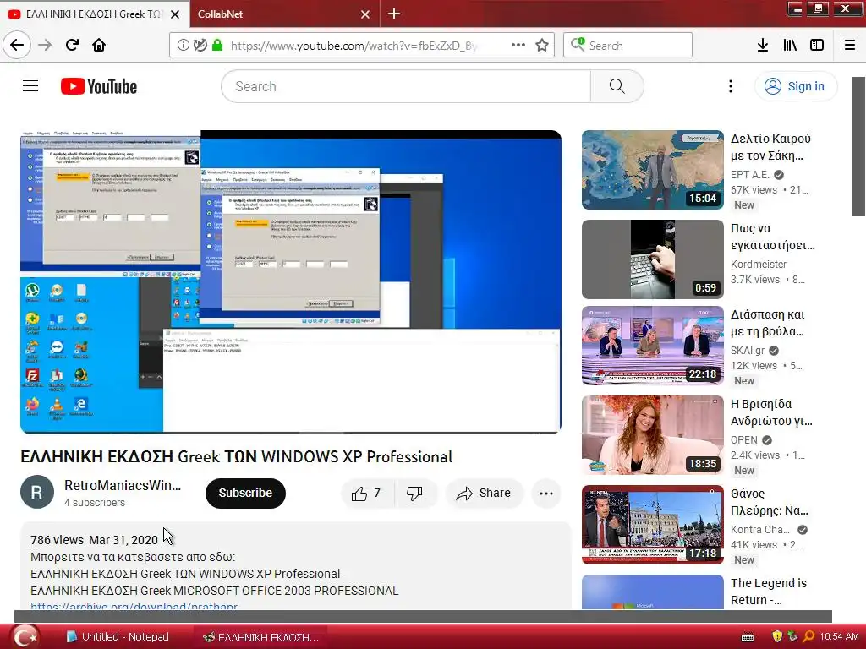Click the 4 subscribers text
The height and width of the screenshot is (649, 866).
tap(95, 502)
